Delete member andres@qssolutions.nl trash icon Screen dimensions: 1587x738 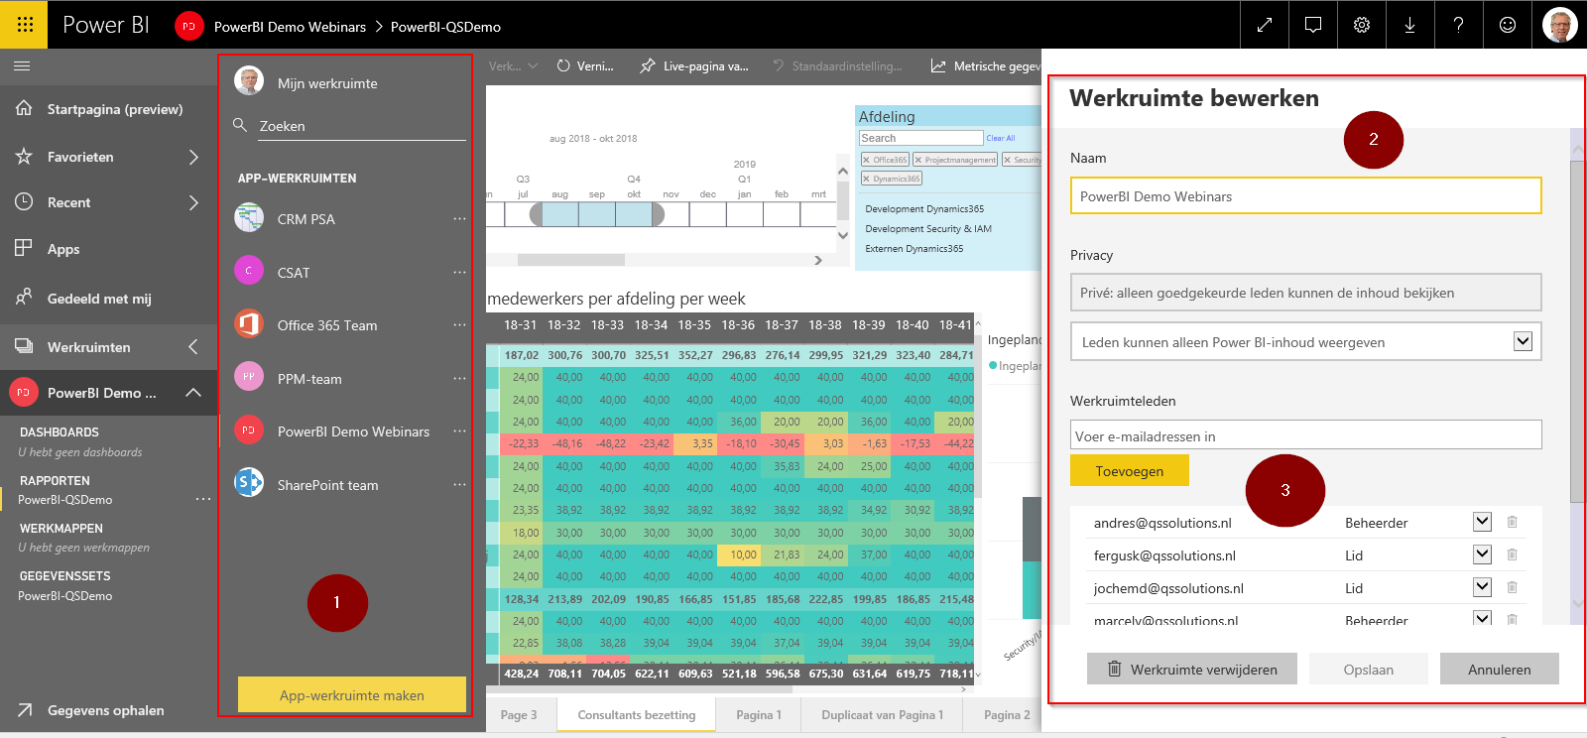tap(1512, 522)
